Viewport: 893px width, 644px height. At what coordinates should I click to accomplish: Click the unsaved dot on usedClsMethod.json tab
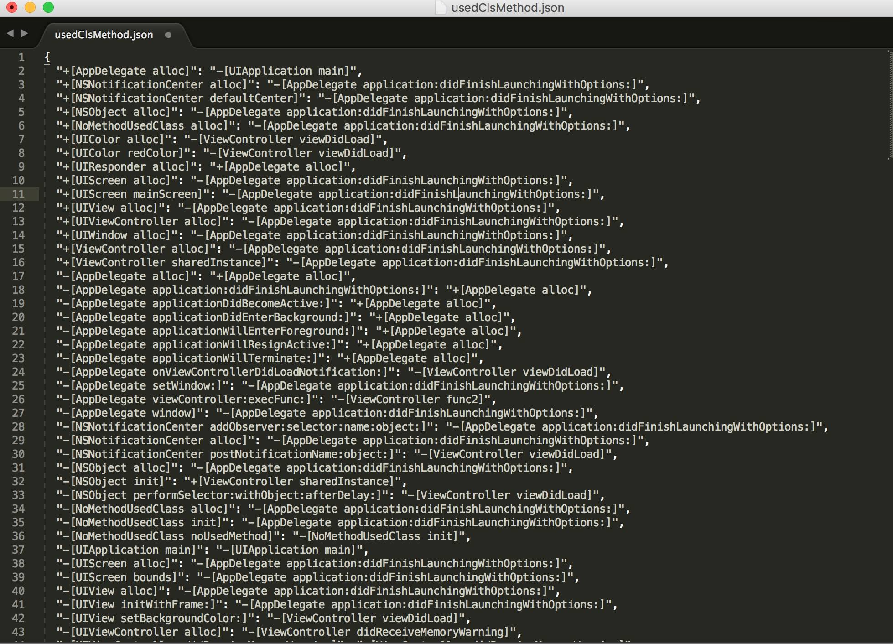pyautogui.click(x=168, y=35)
